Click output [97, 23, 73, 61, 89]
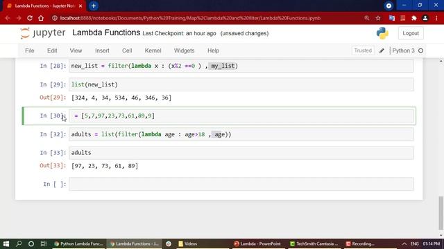 coord(105,166)
